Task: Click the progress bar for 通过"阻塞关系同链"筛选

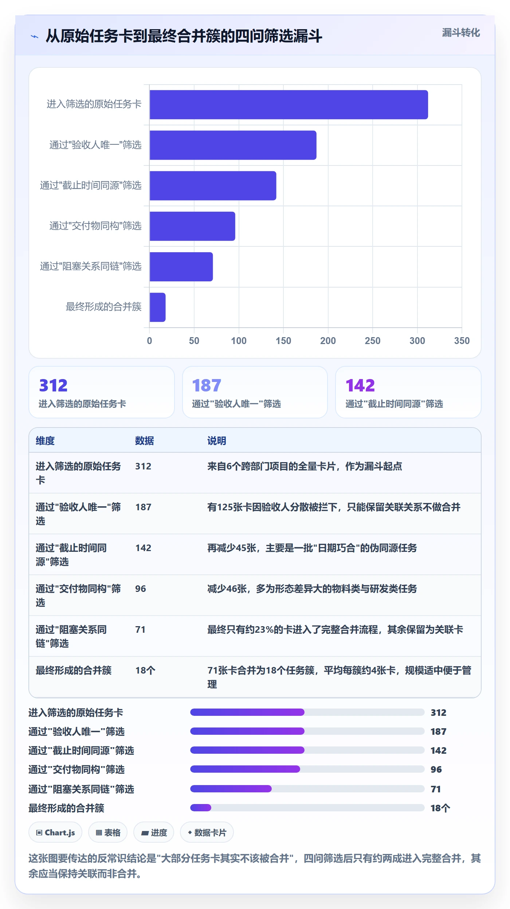Action: click(x=307, y=789)
